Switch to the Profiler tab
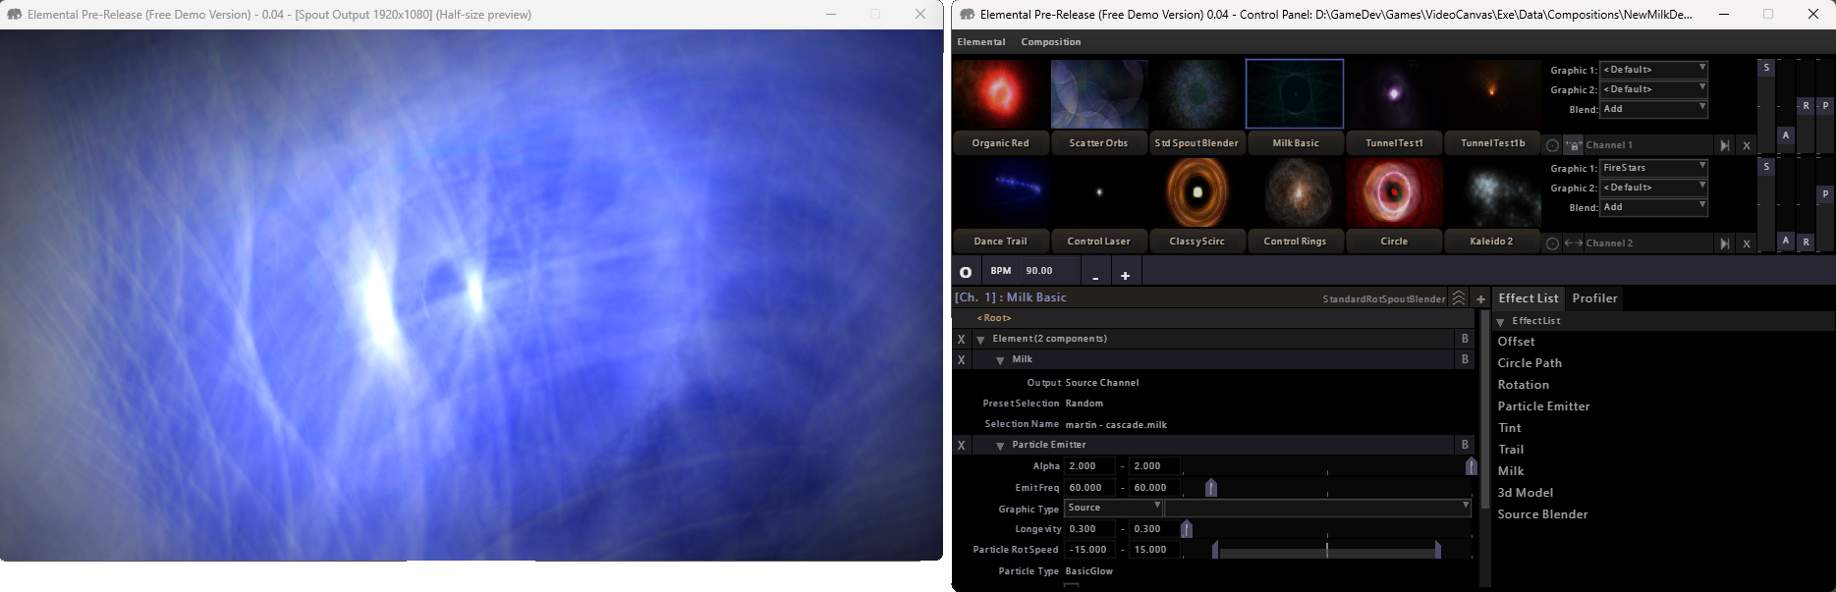The height and width of the screenshot is (592, 1836). click(1593, 298)
